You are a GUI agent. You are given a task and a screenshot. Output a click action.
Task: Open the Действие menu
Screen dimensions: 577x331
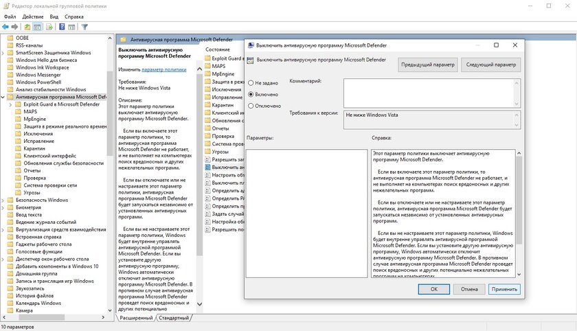[x=33, y=16]
